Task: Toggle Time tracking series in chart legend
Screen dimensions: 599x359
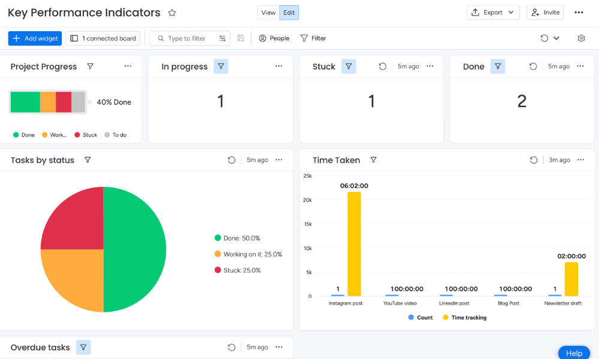Action: pos(464,318)
